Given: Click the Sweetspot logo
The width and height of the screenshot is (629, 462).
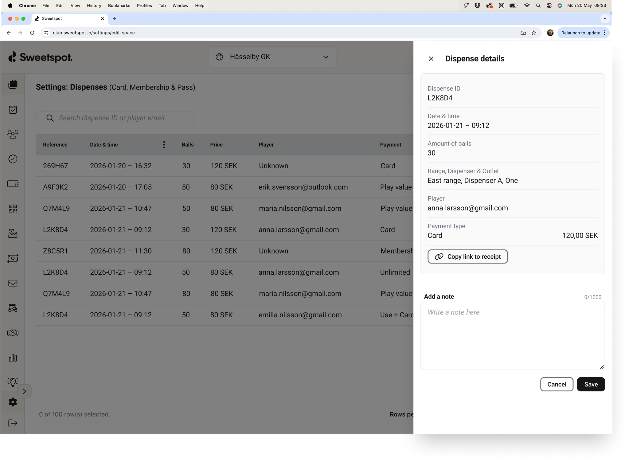Looking at the screenshot, I should point(40,57).
